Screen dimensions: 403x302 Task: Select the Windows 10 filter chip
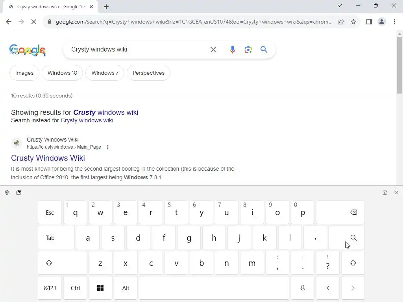(x=63, y=73)
